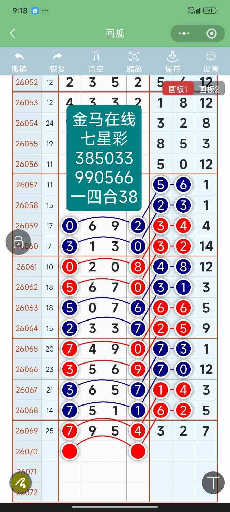Open the 5G signal status indicator

(194, 11)
